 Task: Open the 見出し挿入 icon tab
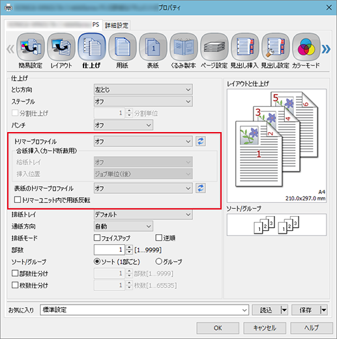(245, 51)
